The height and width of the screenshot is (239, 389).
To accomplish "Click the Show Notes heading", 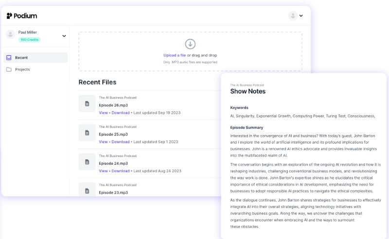I will click(248, 91).
